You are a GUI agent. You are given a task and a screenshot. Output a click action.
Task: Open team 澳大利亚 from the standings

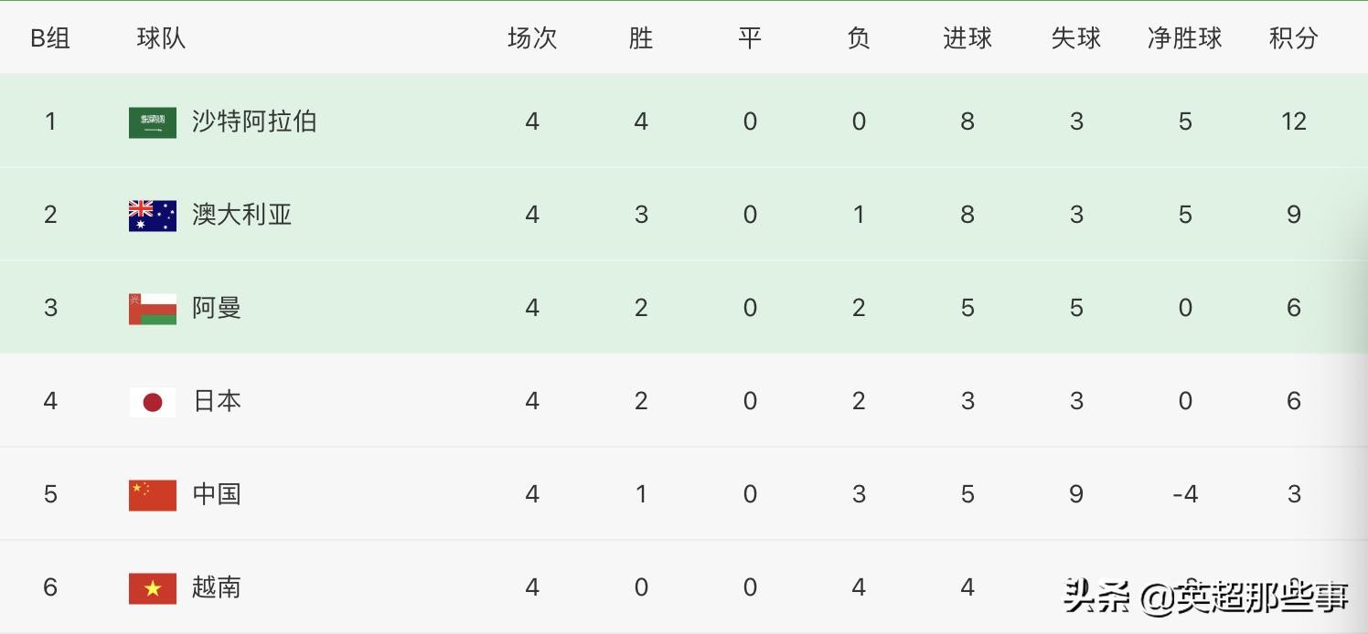241,215
